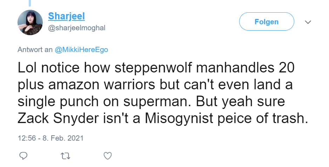Like the tweet with the heart icon
Image resolution: width=329 pixels, height=167 pixels.
108,155
